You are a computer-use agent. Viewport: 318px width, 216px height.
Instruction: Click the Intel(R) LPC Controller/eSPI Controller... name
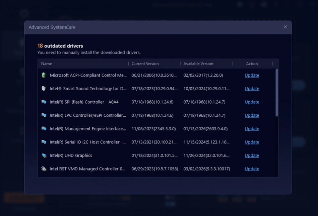point(88,115)
